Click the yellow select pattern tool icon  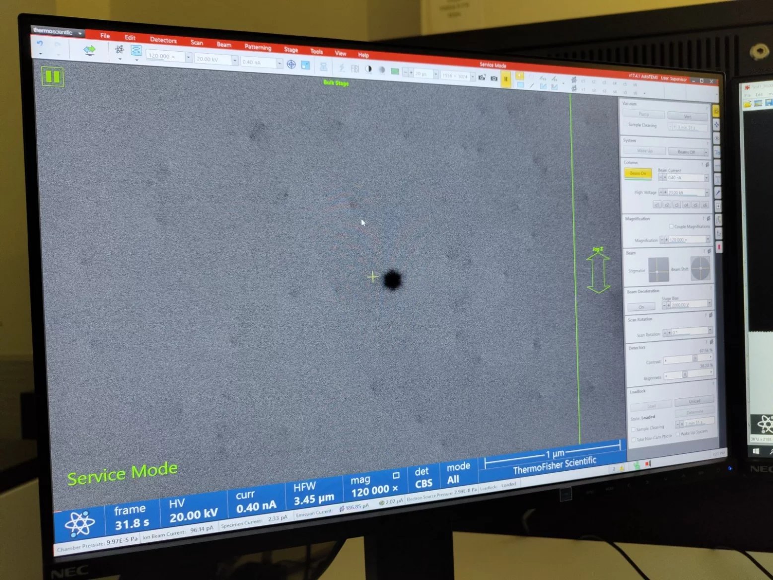pyautogui.click(x=520, y=76)
